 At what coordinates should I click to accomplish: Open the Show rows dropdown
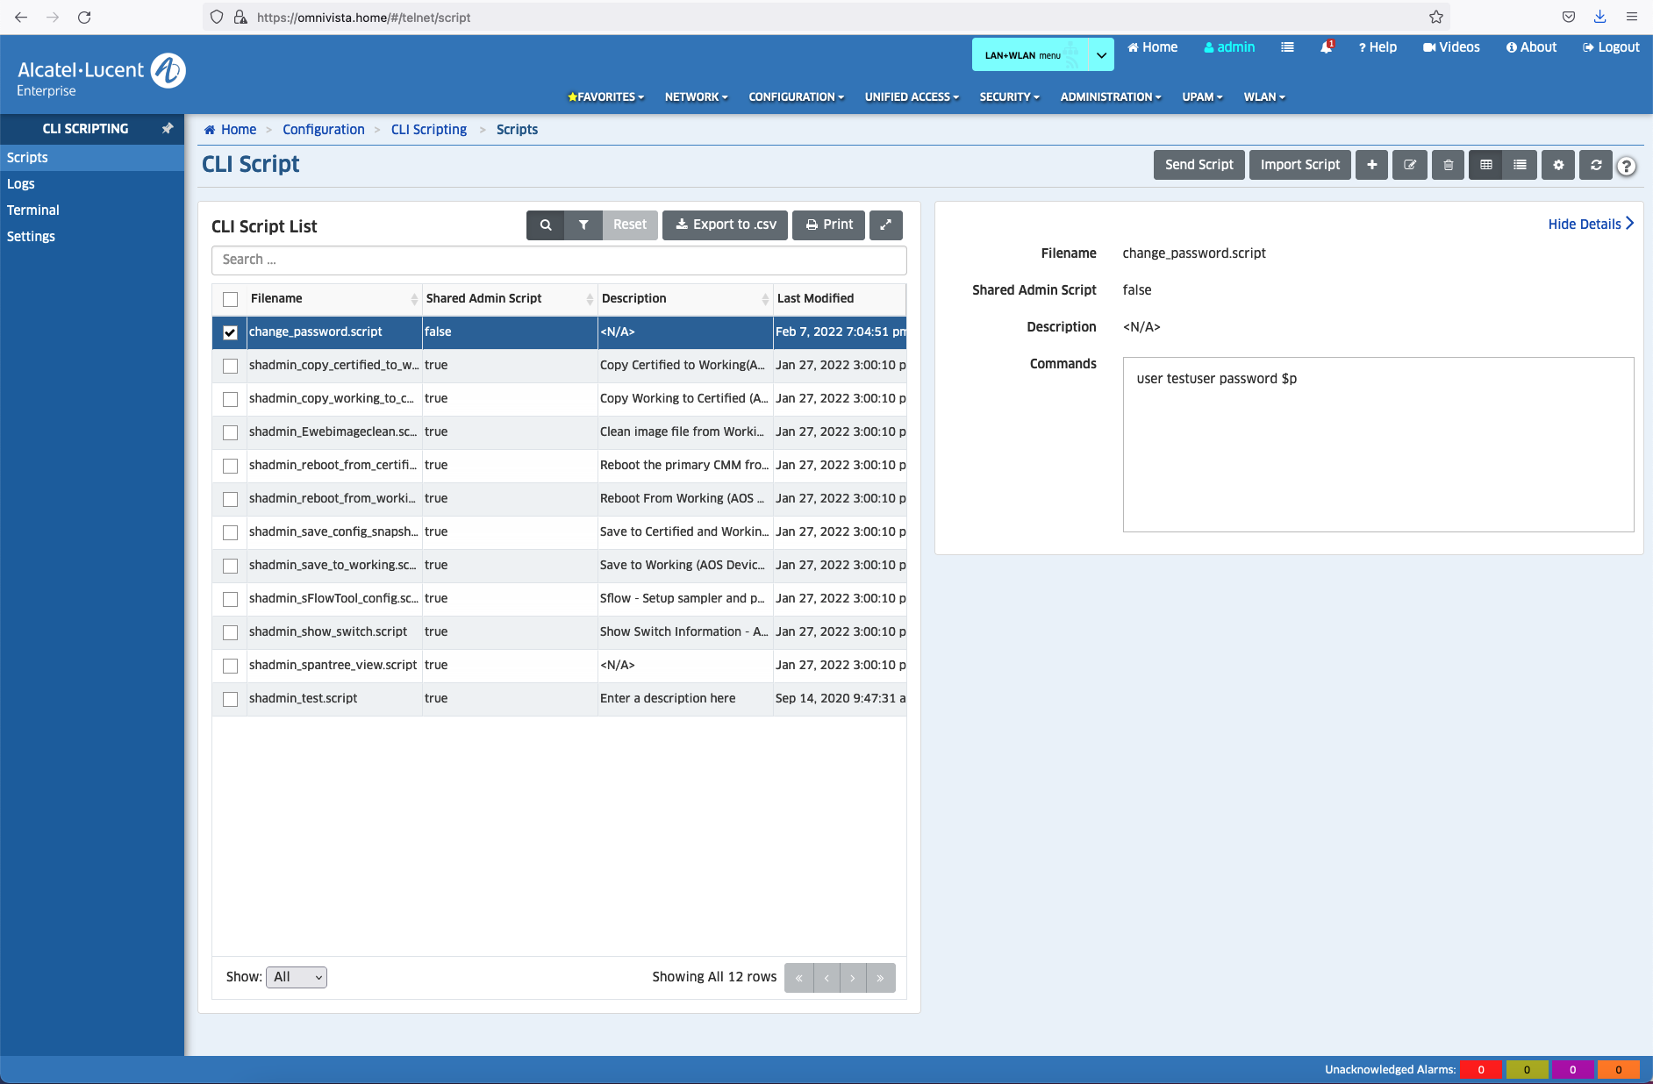click(297, 977)
